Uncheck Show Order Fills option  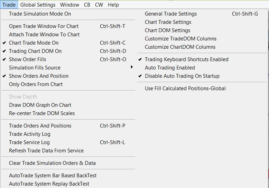pyautogui.click(x=27, y=59)
